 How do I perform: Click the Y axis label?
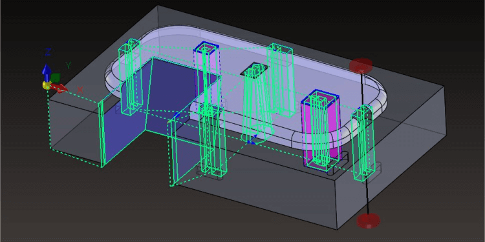[x=69, y=65]
